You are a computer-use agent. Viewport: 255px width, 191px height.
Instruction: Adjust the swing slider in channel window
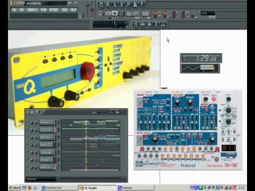coord(101,112)
